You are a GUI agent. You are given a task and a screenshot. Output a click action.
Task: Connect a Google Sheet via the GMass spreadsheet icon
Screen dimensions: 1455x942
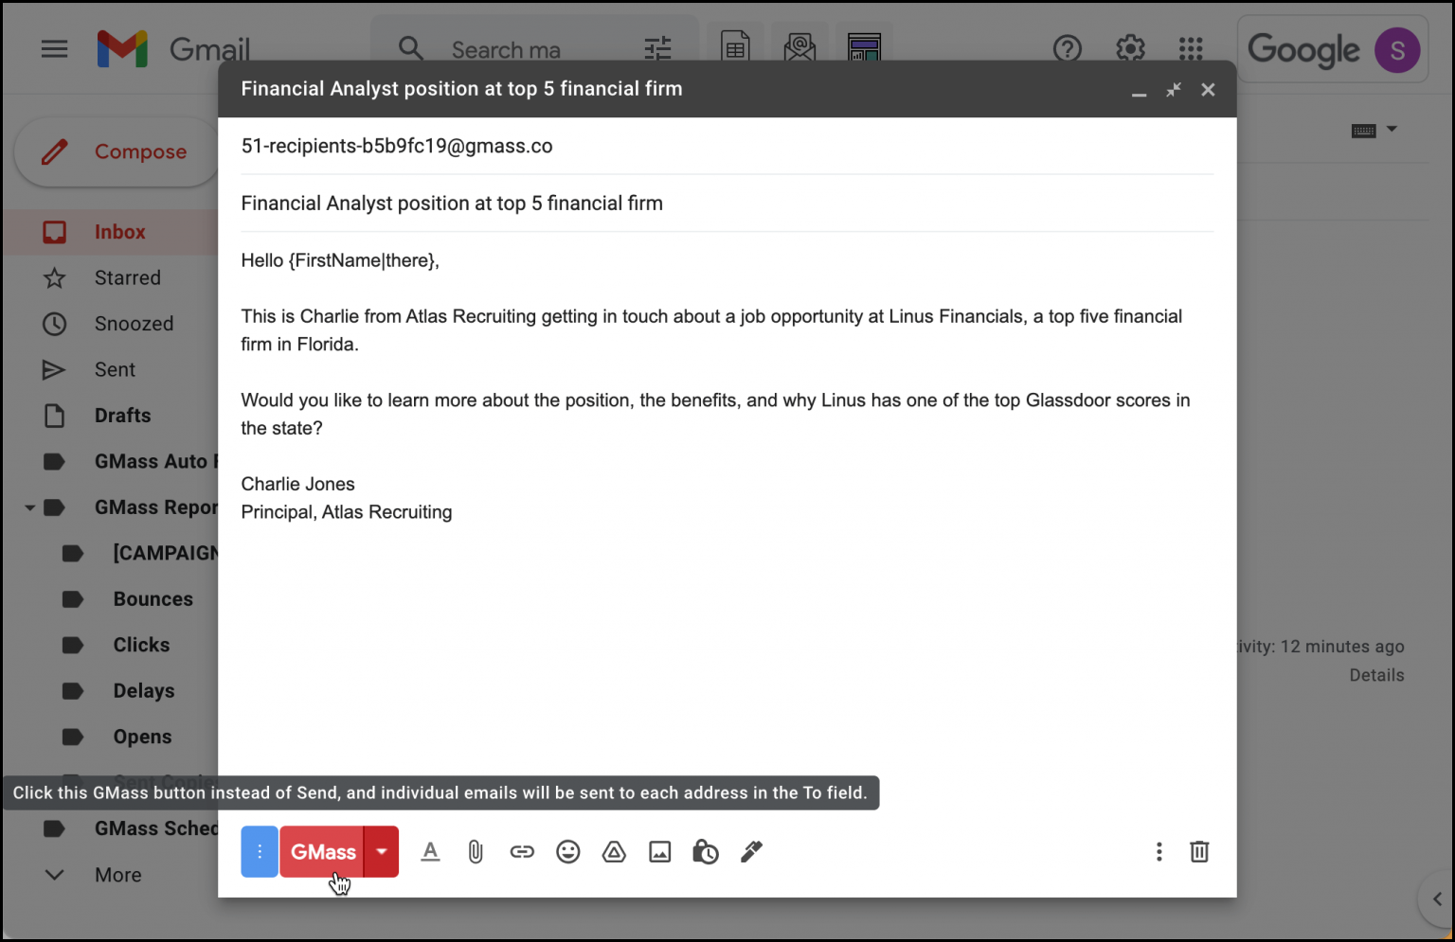(735, 44)
